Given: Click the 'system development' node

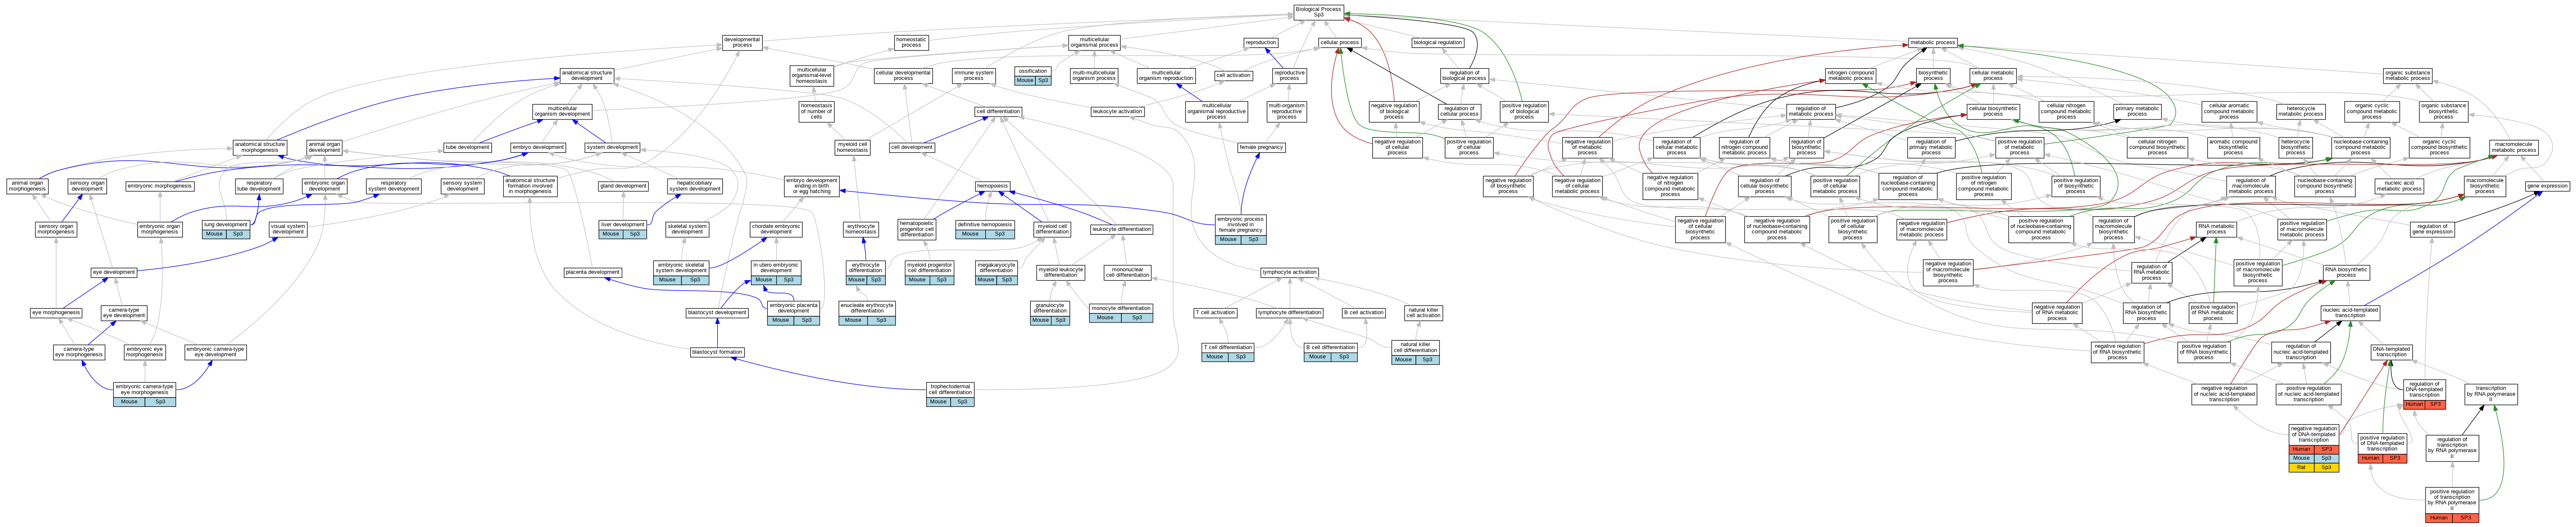Looking at the screenshot, I should click(612, 147).
